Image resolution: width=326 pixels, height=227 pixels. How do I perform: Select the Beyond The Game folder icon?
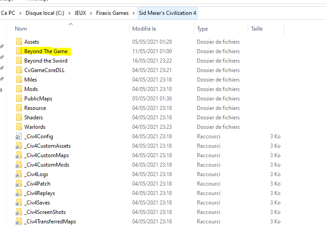pos(19,51)
